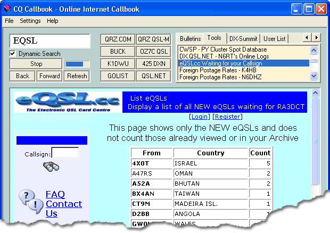Switch to the Bulletins tab

191,39
